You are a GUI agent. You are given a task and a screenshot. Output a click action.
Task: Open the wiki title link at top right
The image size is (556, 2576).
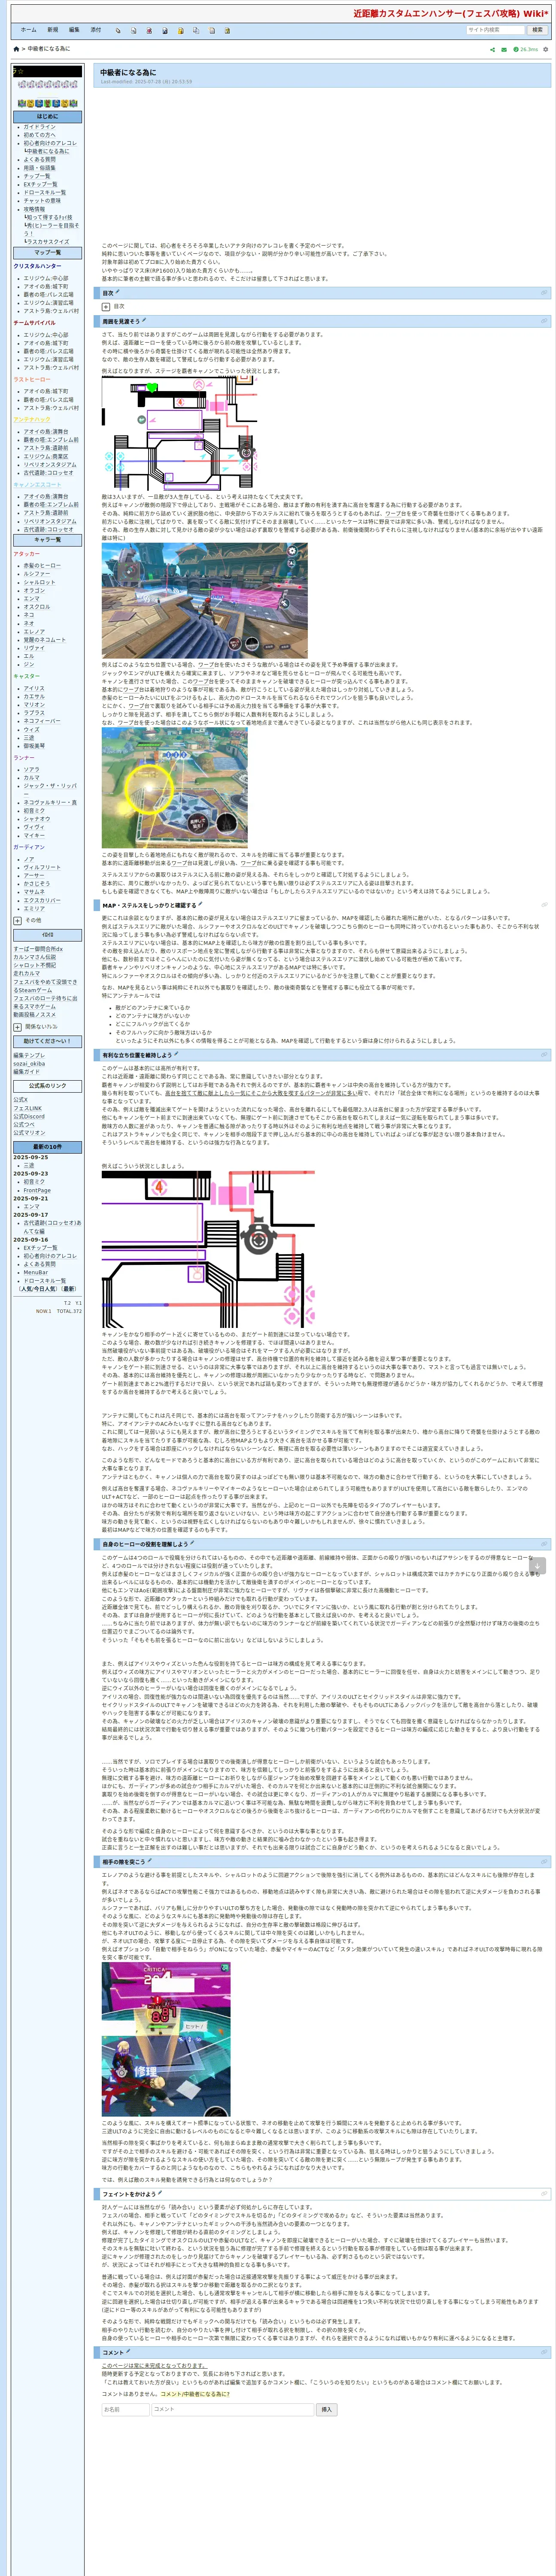pos(450,14)
